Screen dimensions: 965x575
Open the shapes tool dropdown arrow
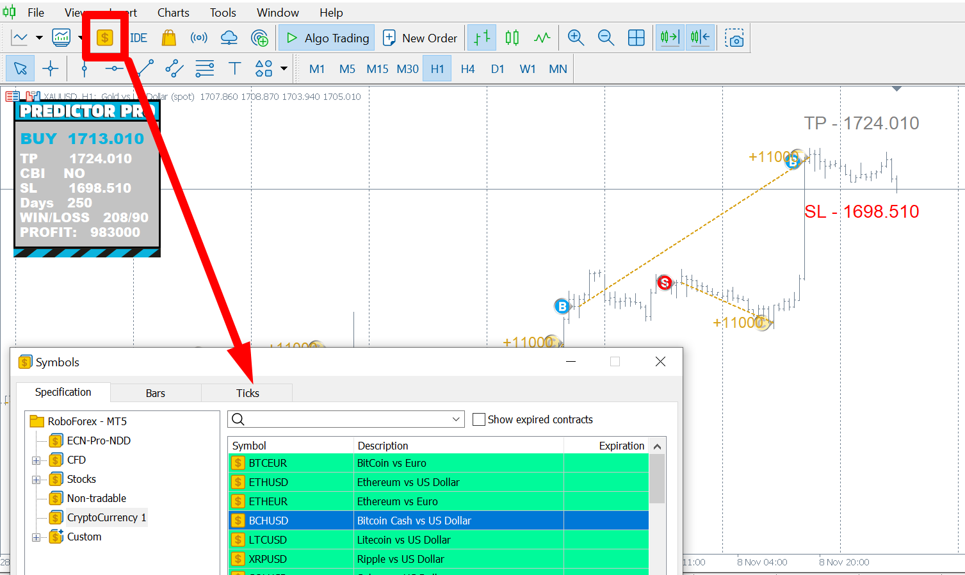pos(284,69)
